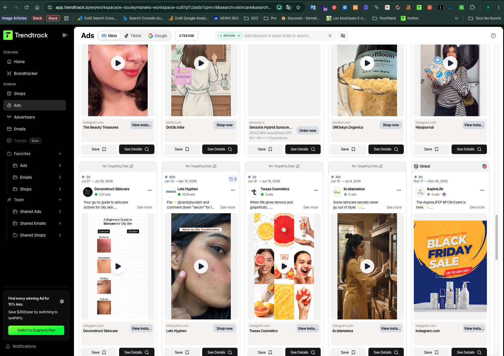Reload the page in browser toolbar

click(27, 7)
